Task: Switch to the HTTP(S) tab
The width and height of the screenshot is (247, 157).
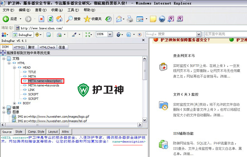Action: point(19,47)
